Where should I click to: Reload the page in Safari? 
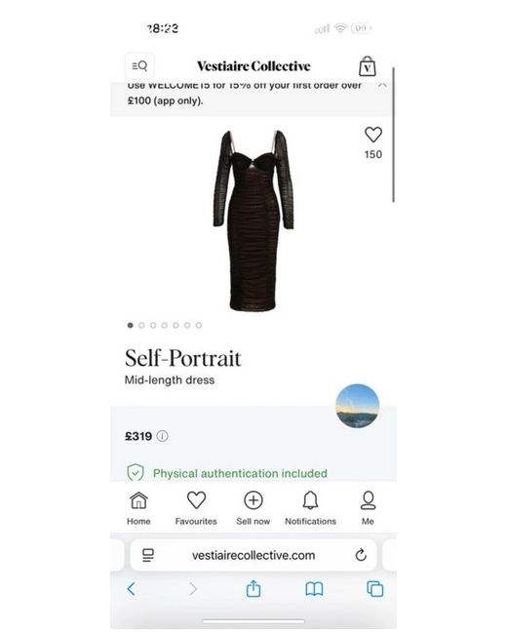[x=361, y=555]
